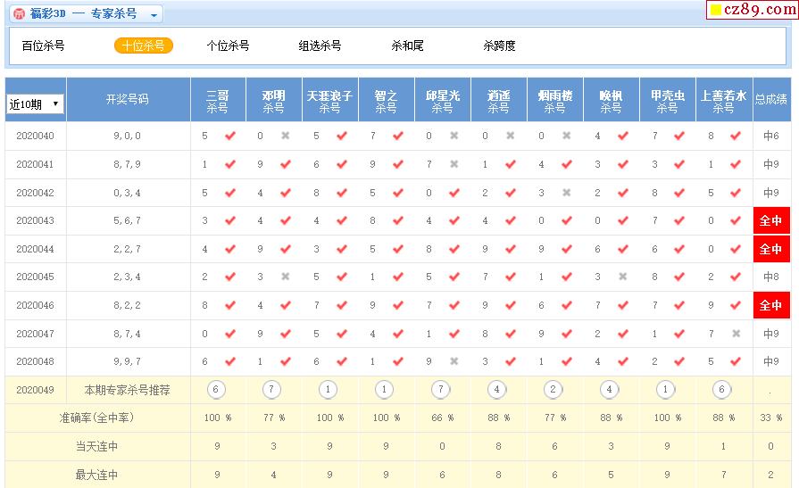
Task: Click 邓明 recommended number 7 circle
Action: (273, 390)
